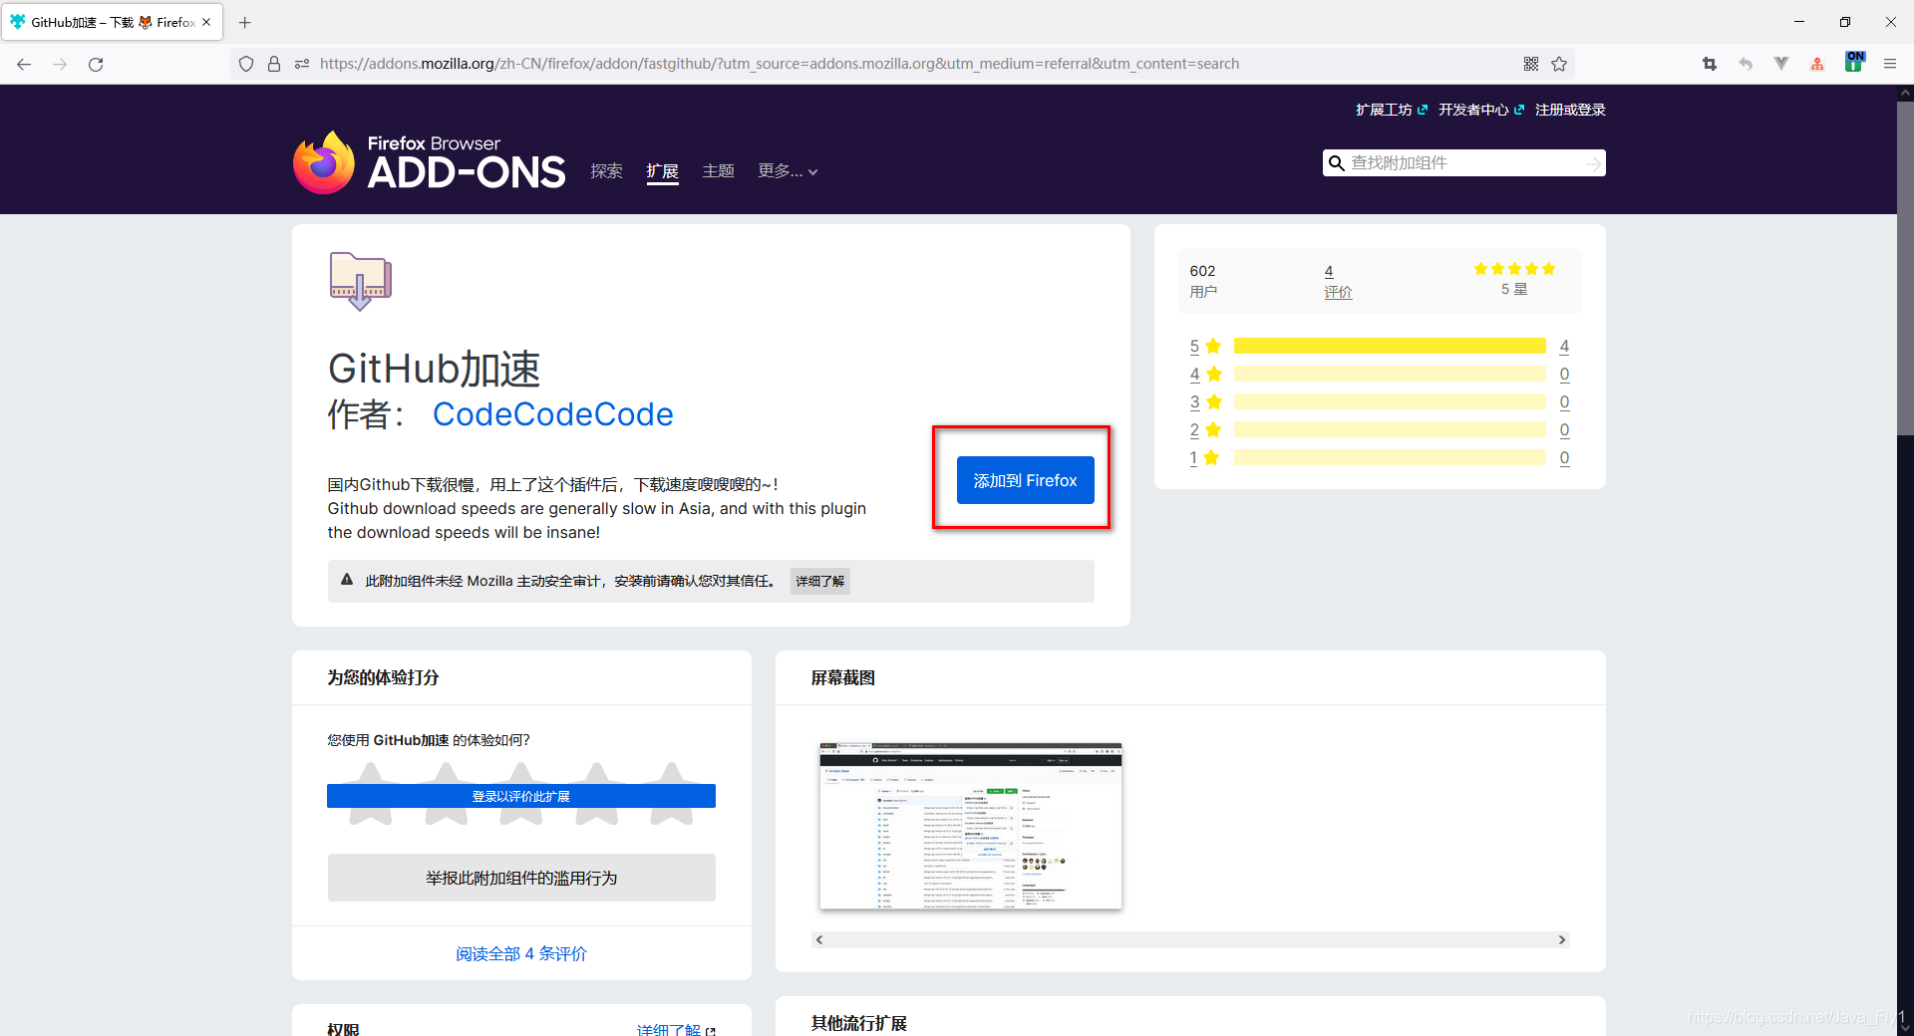Click the orange extension icon in toolbar
Image resolution: width=1914 pixels, height=1036 pixels.
point(1817,64)
